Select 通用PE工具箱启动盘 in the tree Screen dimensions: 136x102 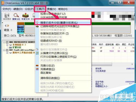coord(24,52)
